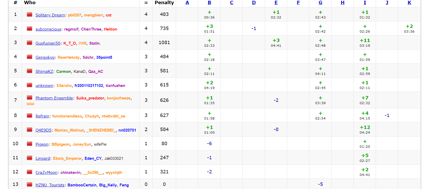Viewport: 423px width, 189px height.
Task: Open the Solitary Dream team page
Action: click(50, 15)
